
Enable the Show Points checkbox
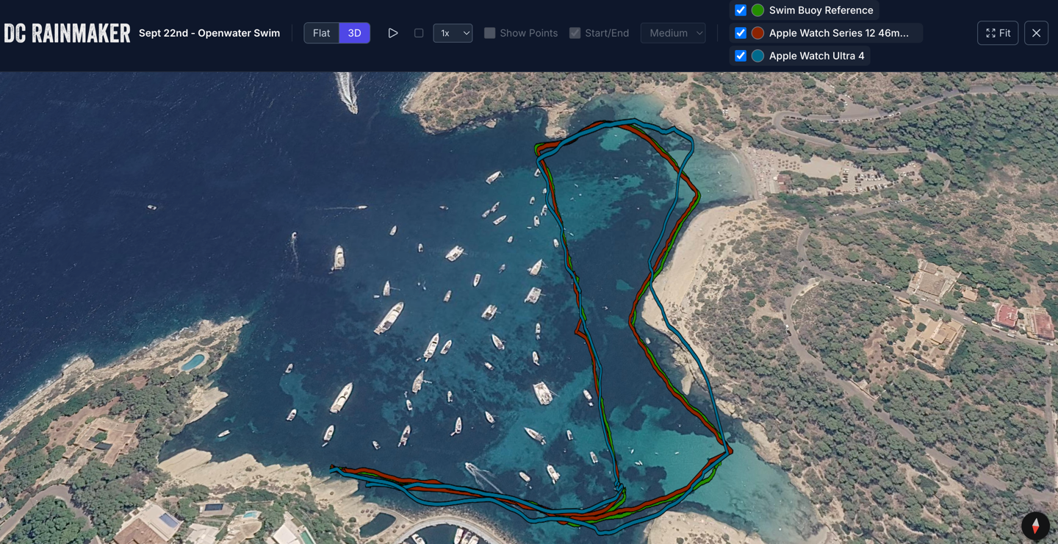[x=489, y=33]
